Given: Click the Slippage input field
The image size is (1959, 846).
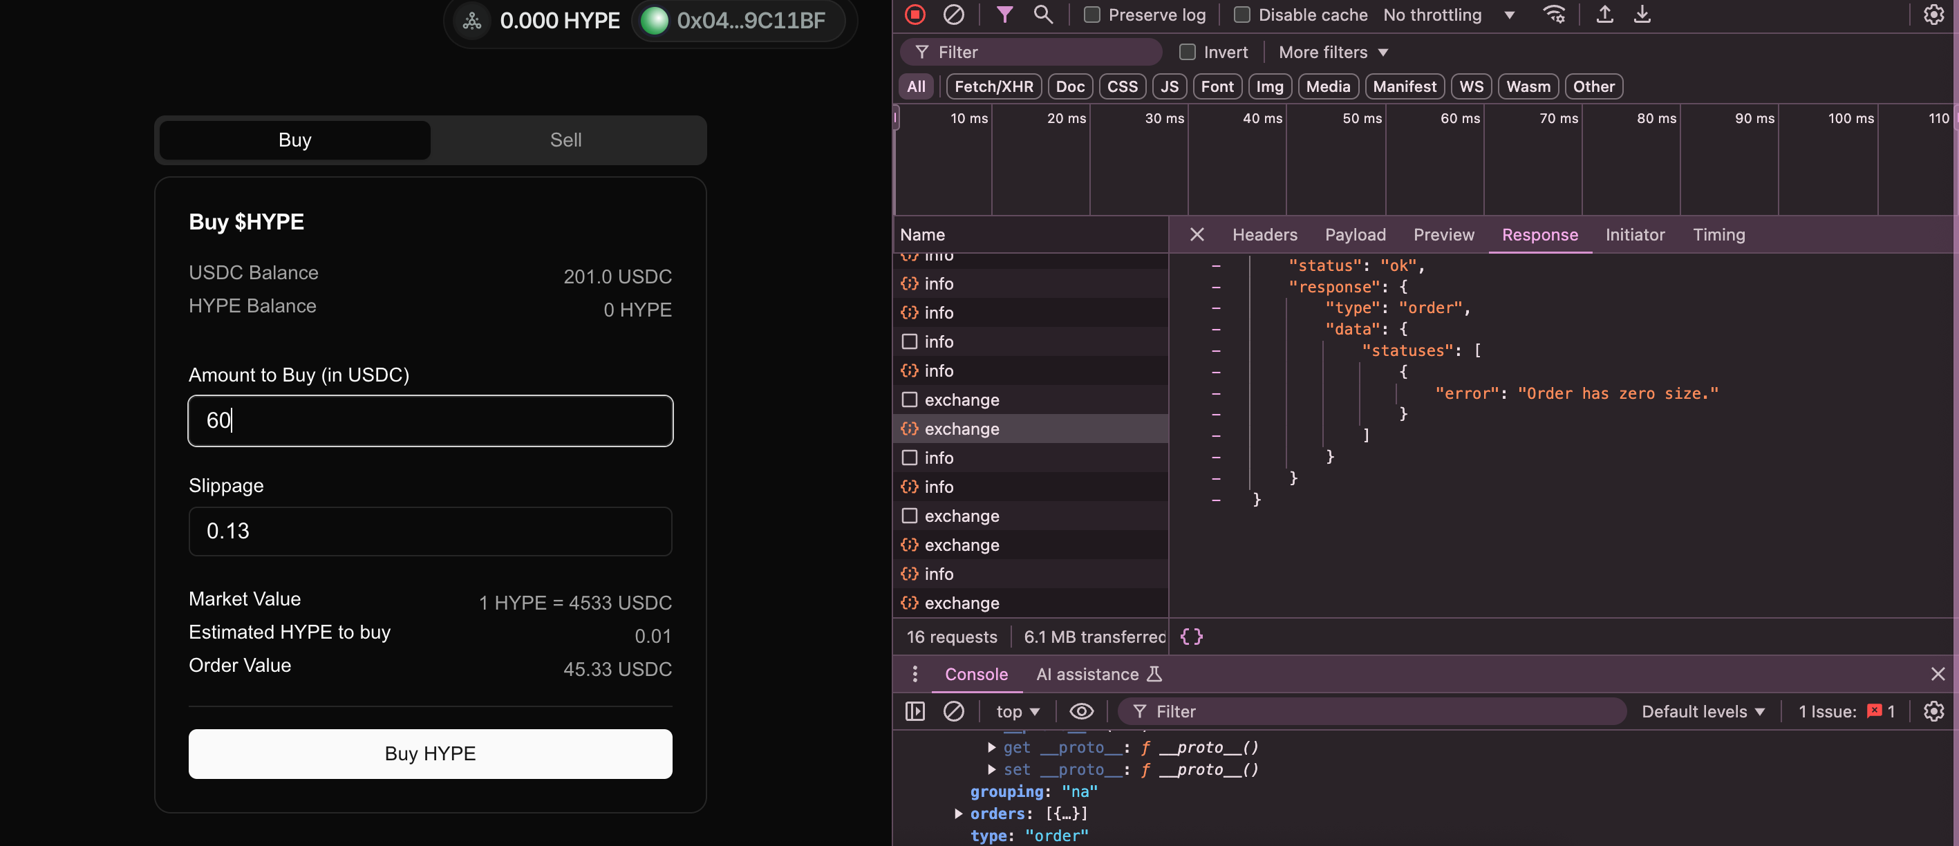Looking at the screenshot, I should coord(431,531).
